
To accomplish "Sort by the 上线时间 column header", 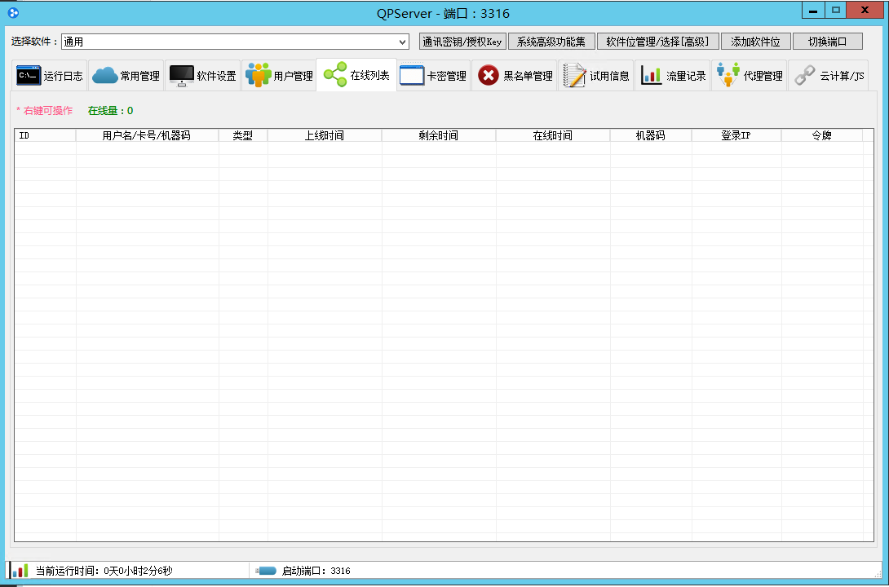I will (324, 136).
